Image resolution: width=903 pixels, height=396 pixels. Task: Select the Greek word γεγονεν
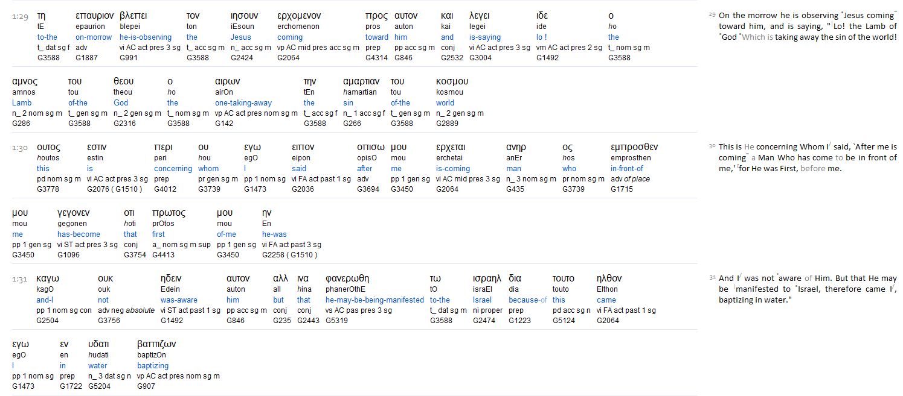tap(74, 213)
